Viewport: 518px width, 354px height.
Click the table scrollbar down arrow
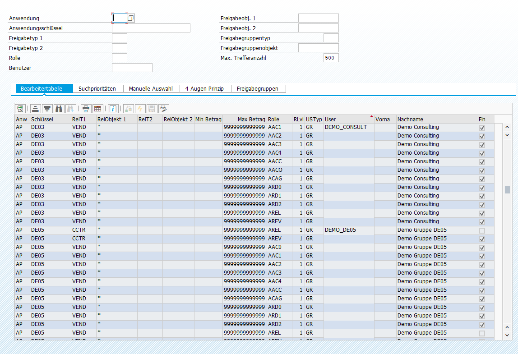[x=507, y=335]
